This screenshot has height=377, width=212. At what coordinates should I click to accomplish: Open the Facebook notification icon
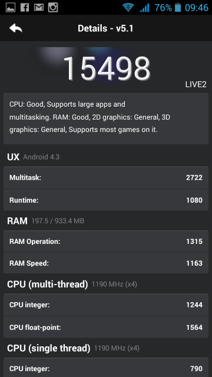(25, 8)
